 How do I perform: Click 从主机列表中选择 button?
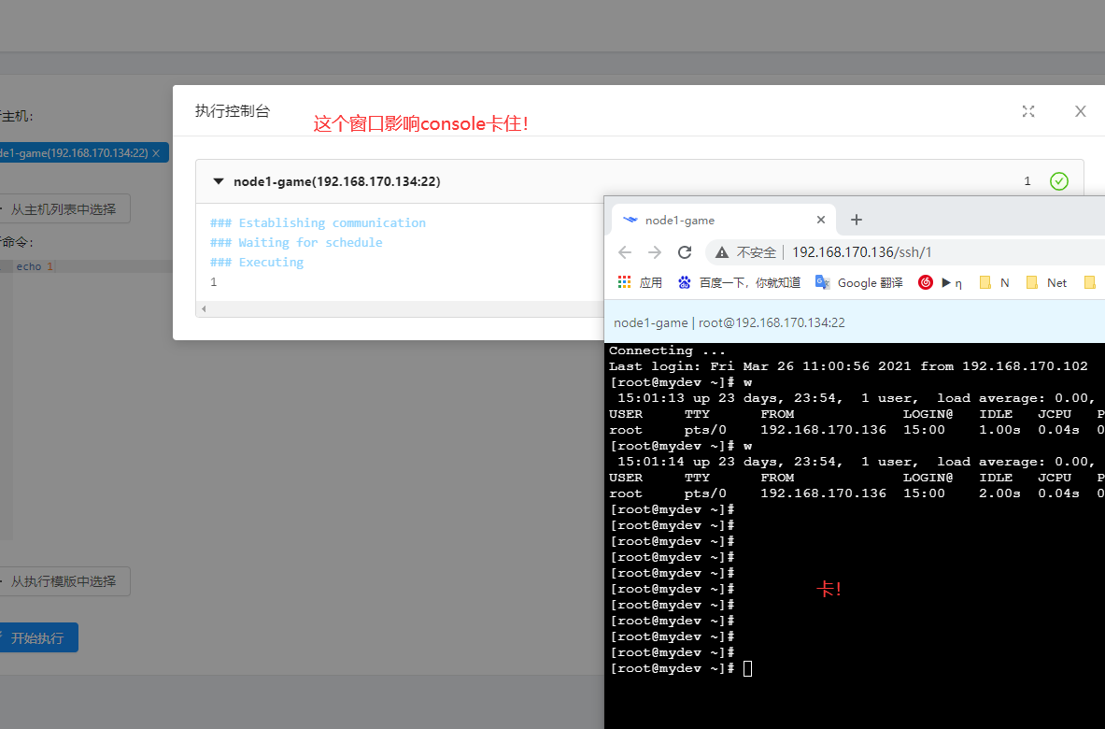coord(64,209)
